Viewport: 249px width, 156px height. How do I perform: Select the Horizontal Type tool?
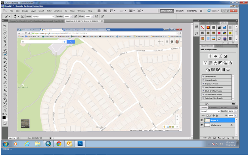point(5,86)
